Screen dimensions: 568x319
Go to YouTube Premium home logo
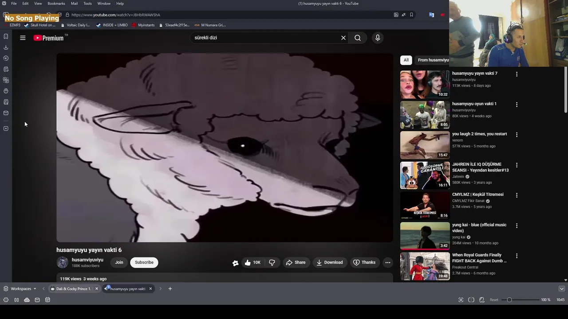[49, 38]
